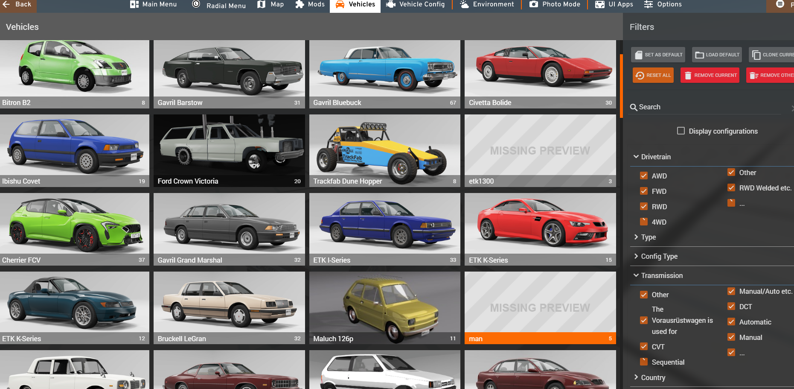
Task: Toggle the FWD drivetrain checkbox
Action: (644, 191)
